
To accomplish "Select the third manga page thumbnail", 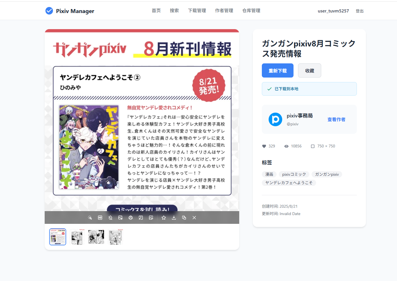I will pyautogui.click(x=96, y=237).
